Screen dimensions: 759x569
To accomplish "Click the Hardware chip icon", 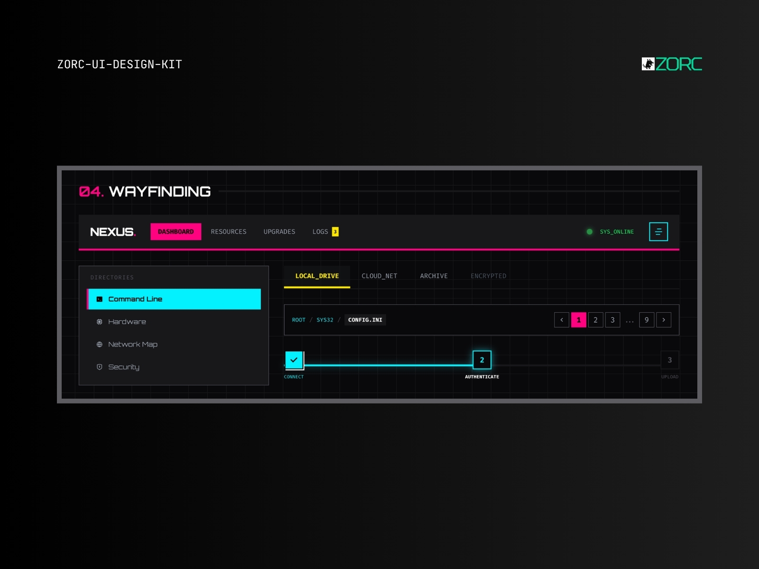I will click(100, 321).
